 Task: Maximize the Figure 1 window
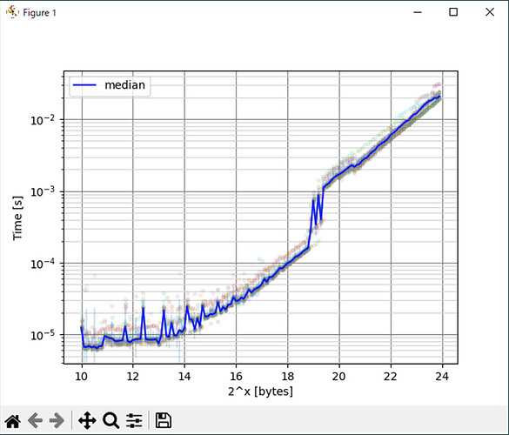click(453, 12)
